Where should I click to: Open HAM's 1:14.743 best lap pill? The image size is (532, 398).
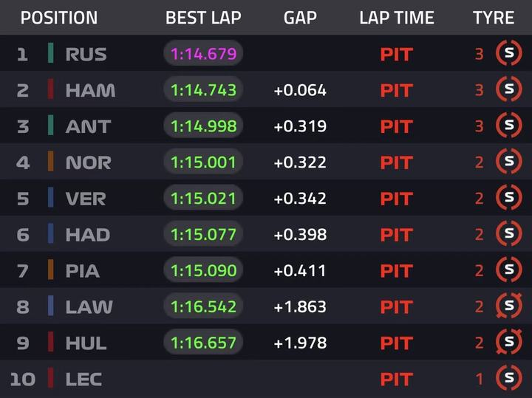(x=203, y=89)
